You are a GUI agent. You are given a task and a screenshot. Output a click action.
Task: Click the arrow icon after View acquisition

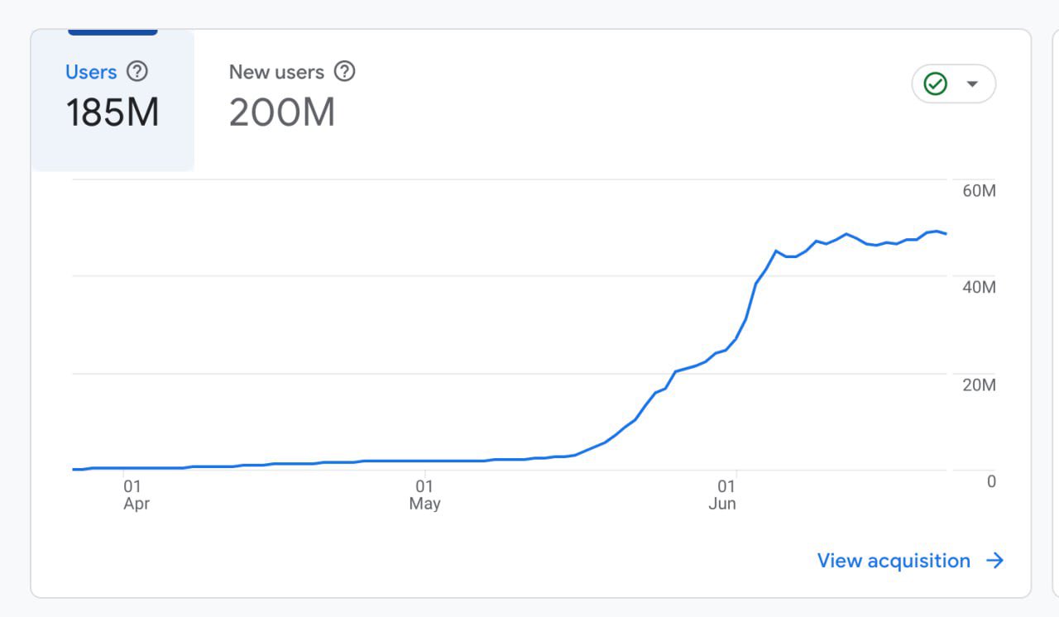coord(995,561)
